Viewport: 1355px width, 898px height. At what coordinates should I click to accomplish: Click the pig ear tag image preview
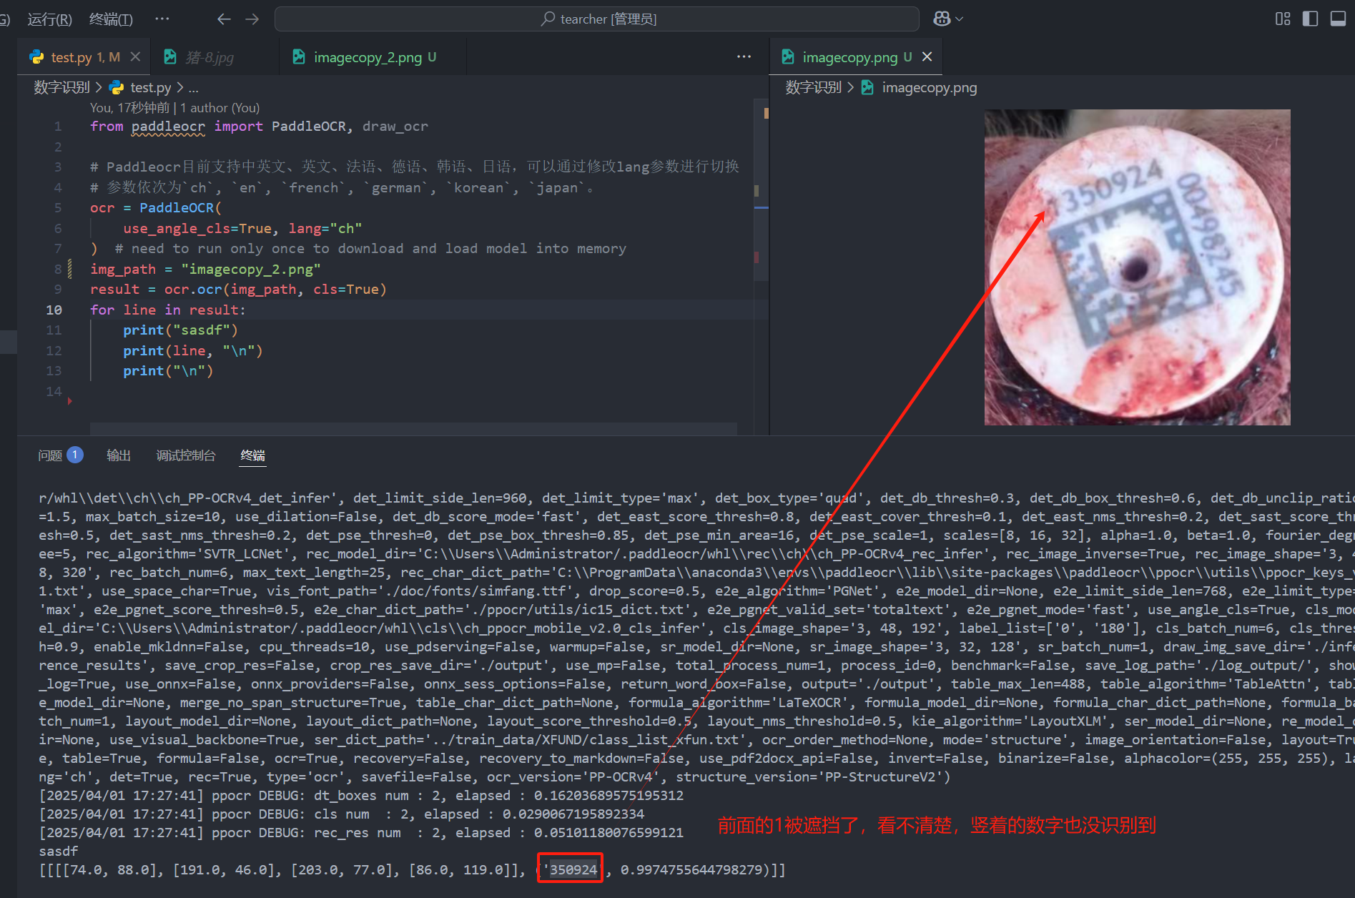(x=1137, y=267)
